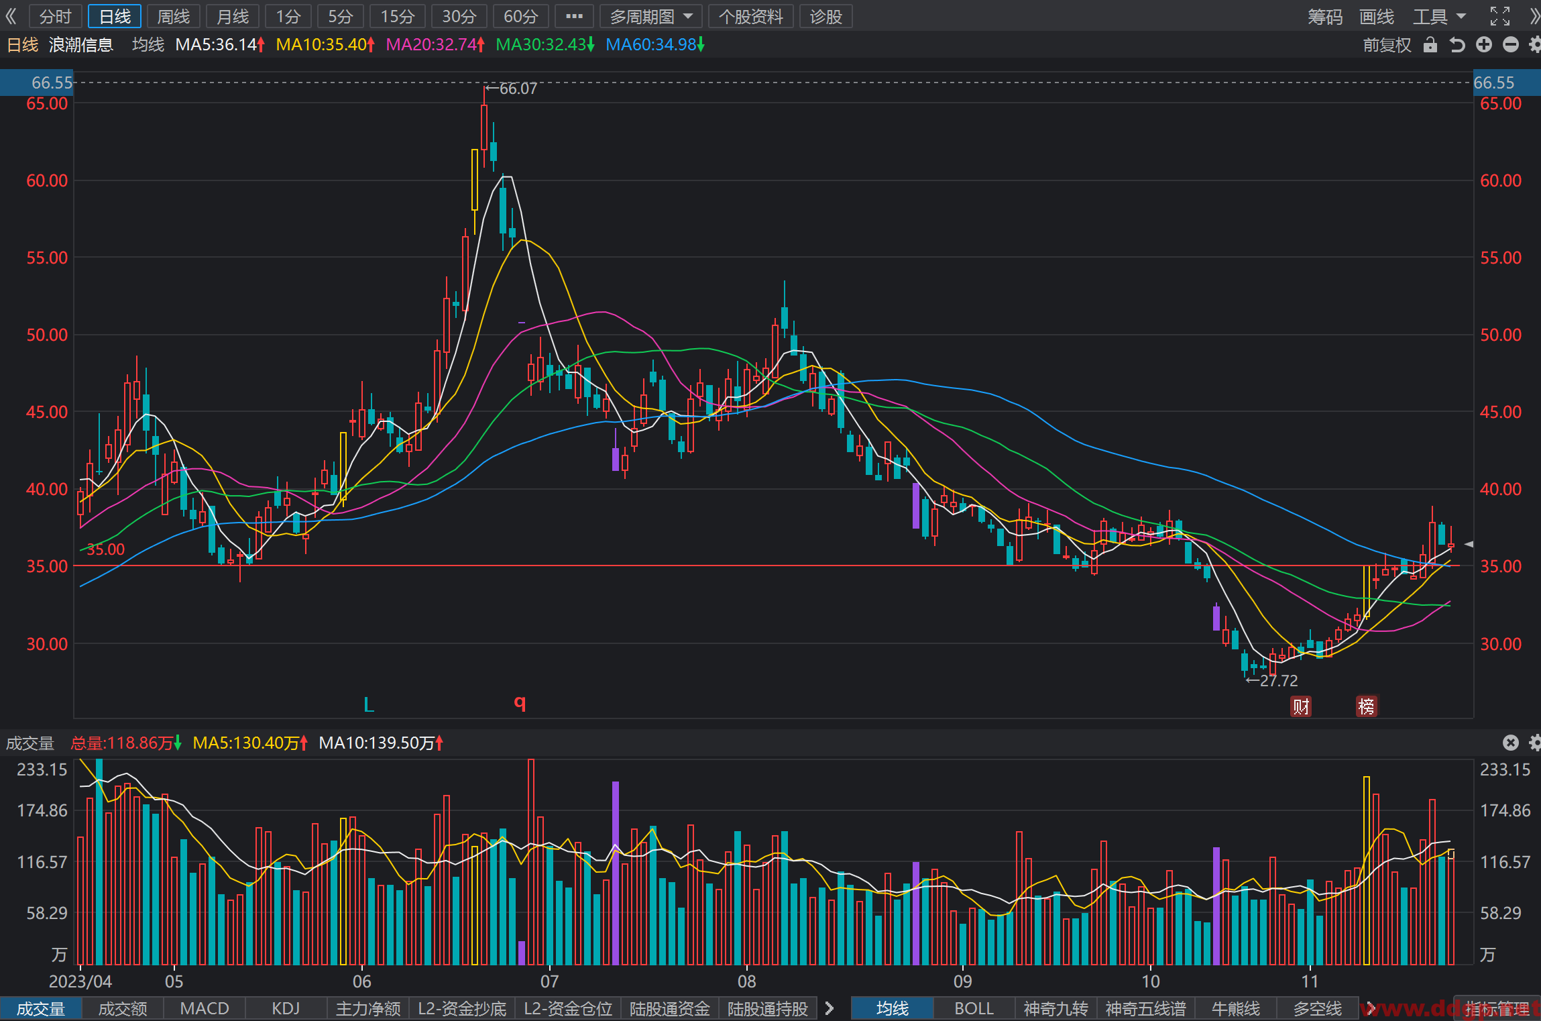Open 诊股 stock diagnosis
This screenshot has height=1021, width=1541.
coord(825,16)
